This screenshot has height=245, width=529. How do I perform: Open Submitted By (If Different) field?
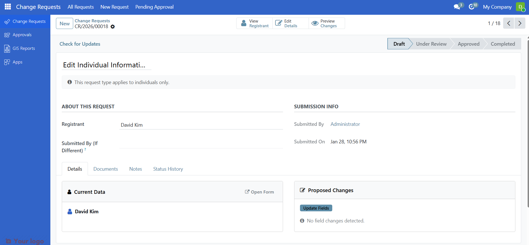[x=201, y=144]
